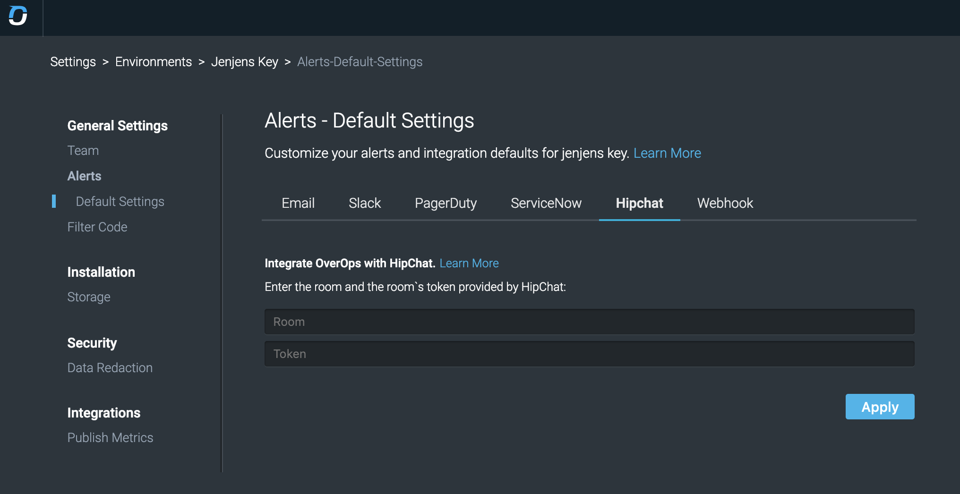Click the Integrations section heading
Image resolution: width=960 pixels, height=494 pixels.
click(104, 413)
